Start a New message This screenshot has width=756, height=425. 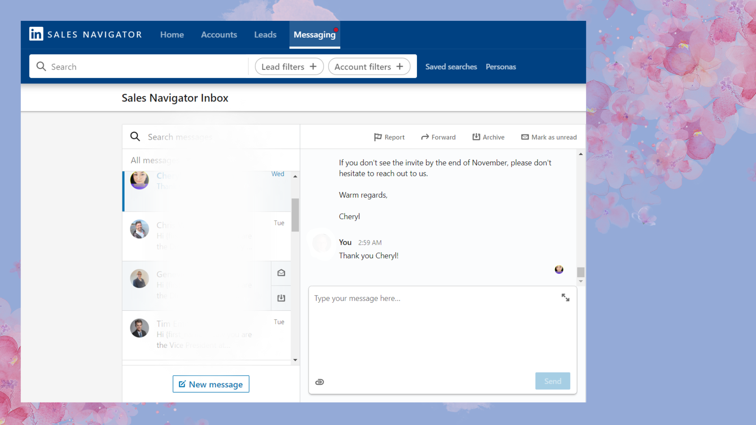(211, 384)
